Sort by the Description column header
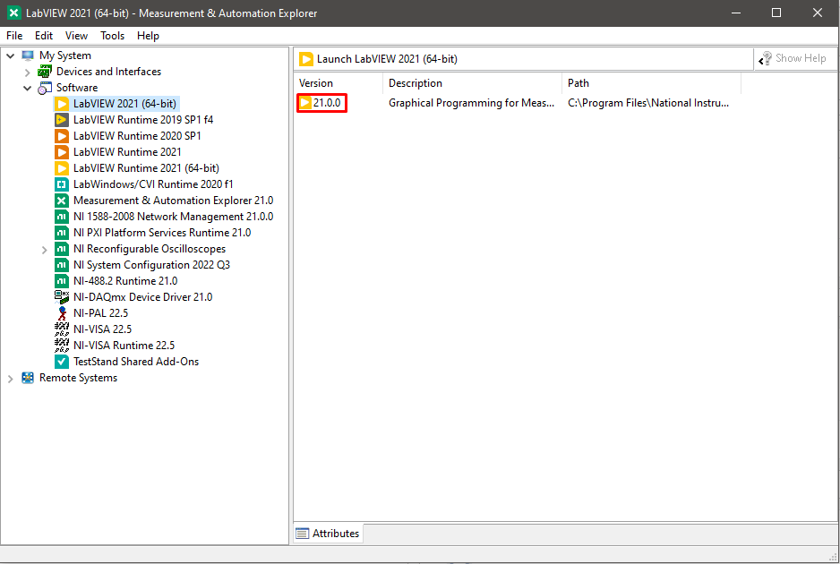Viewport: 840px width, 564px height. click(x=473, y=83)
